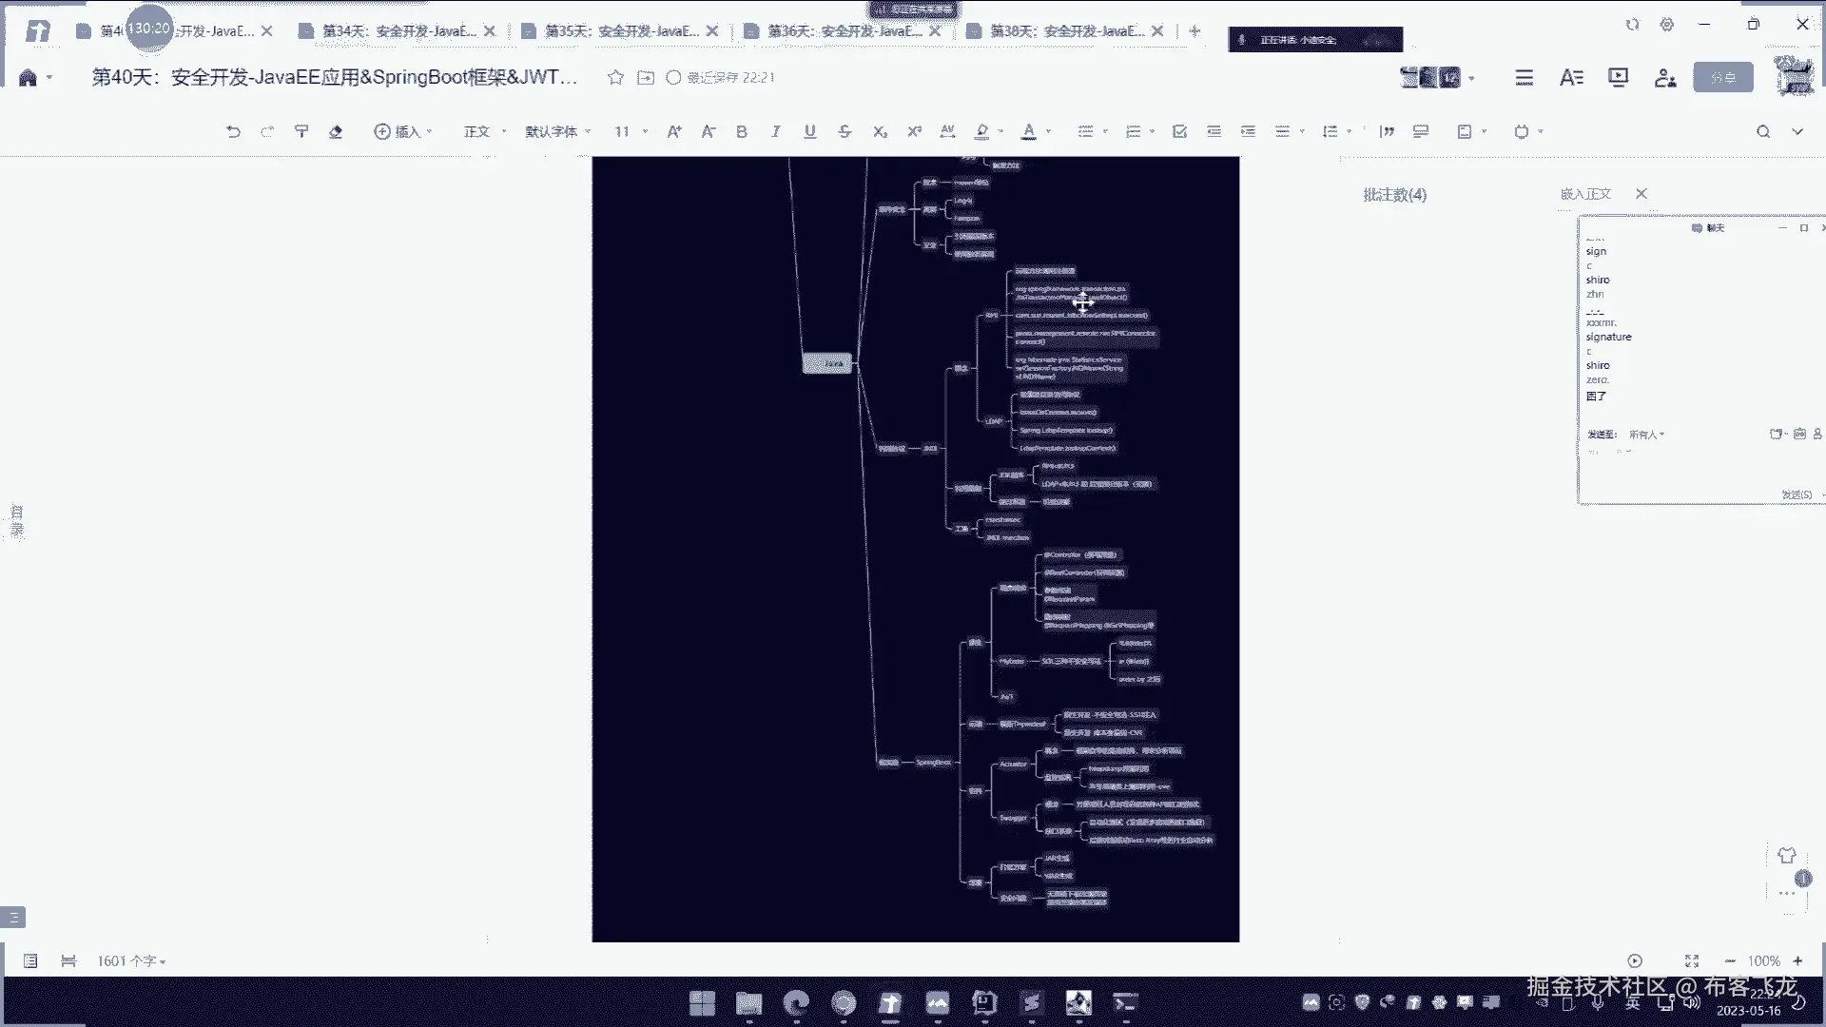The image size is (1826, 1027).
Task: Click the undo arrow icon
Action: pos(233,132)
